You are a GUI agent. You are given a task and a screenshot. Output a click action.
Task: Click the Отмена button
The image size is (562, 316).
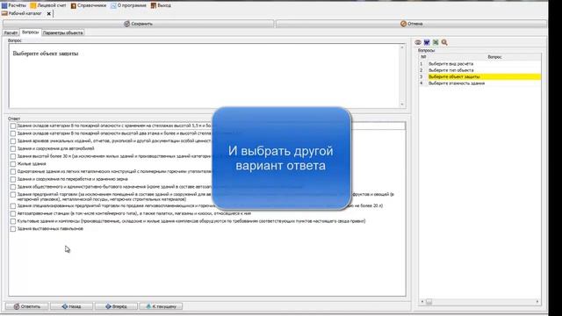412,24
